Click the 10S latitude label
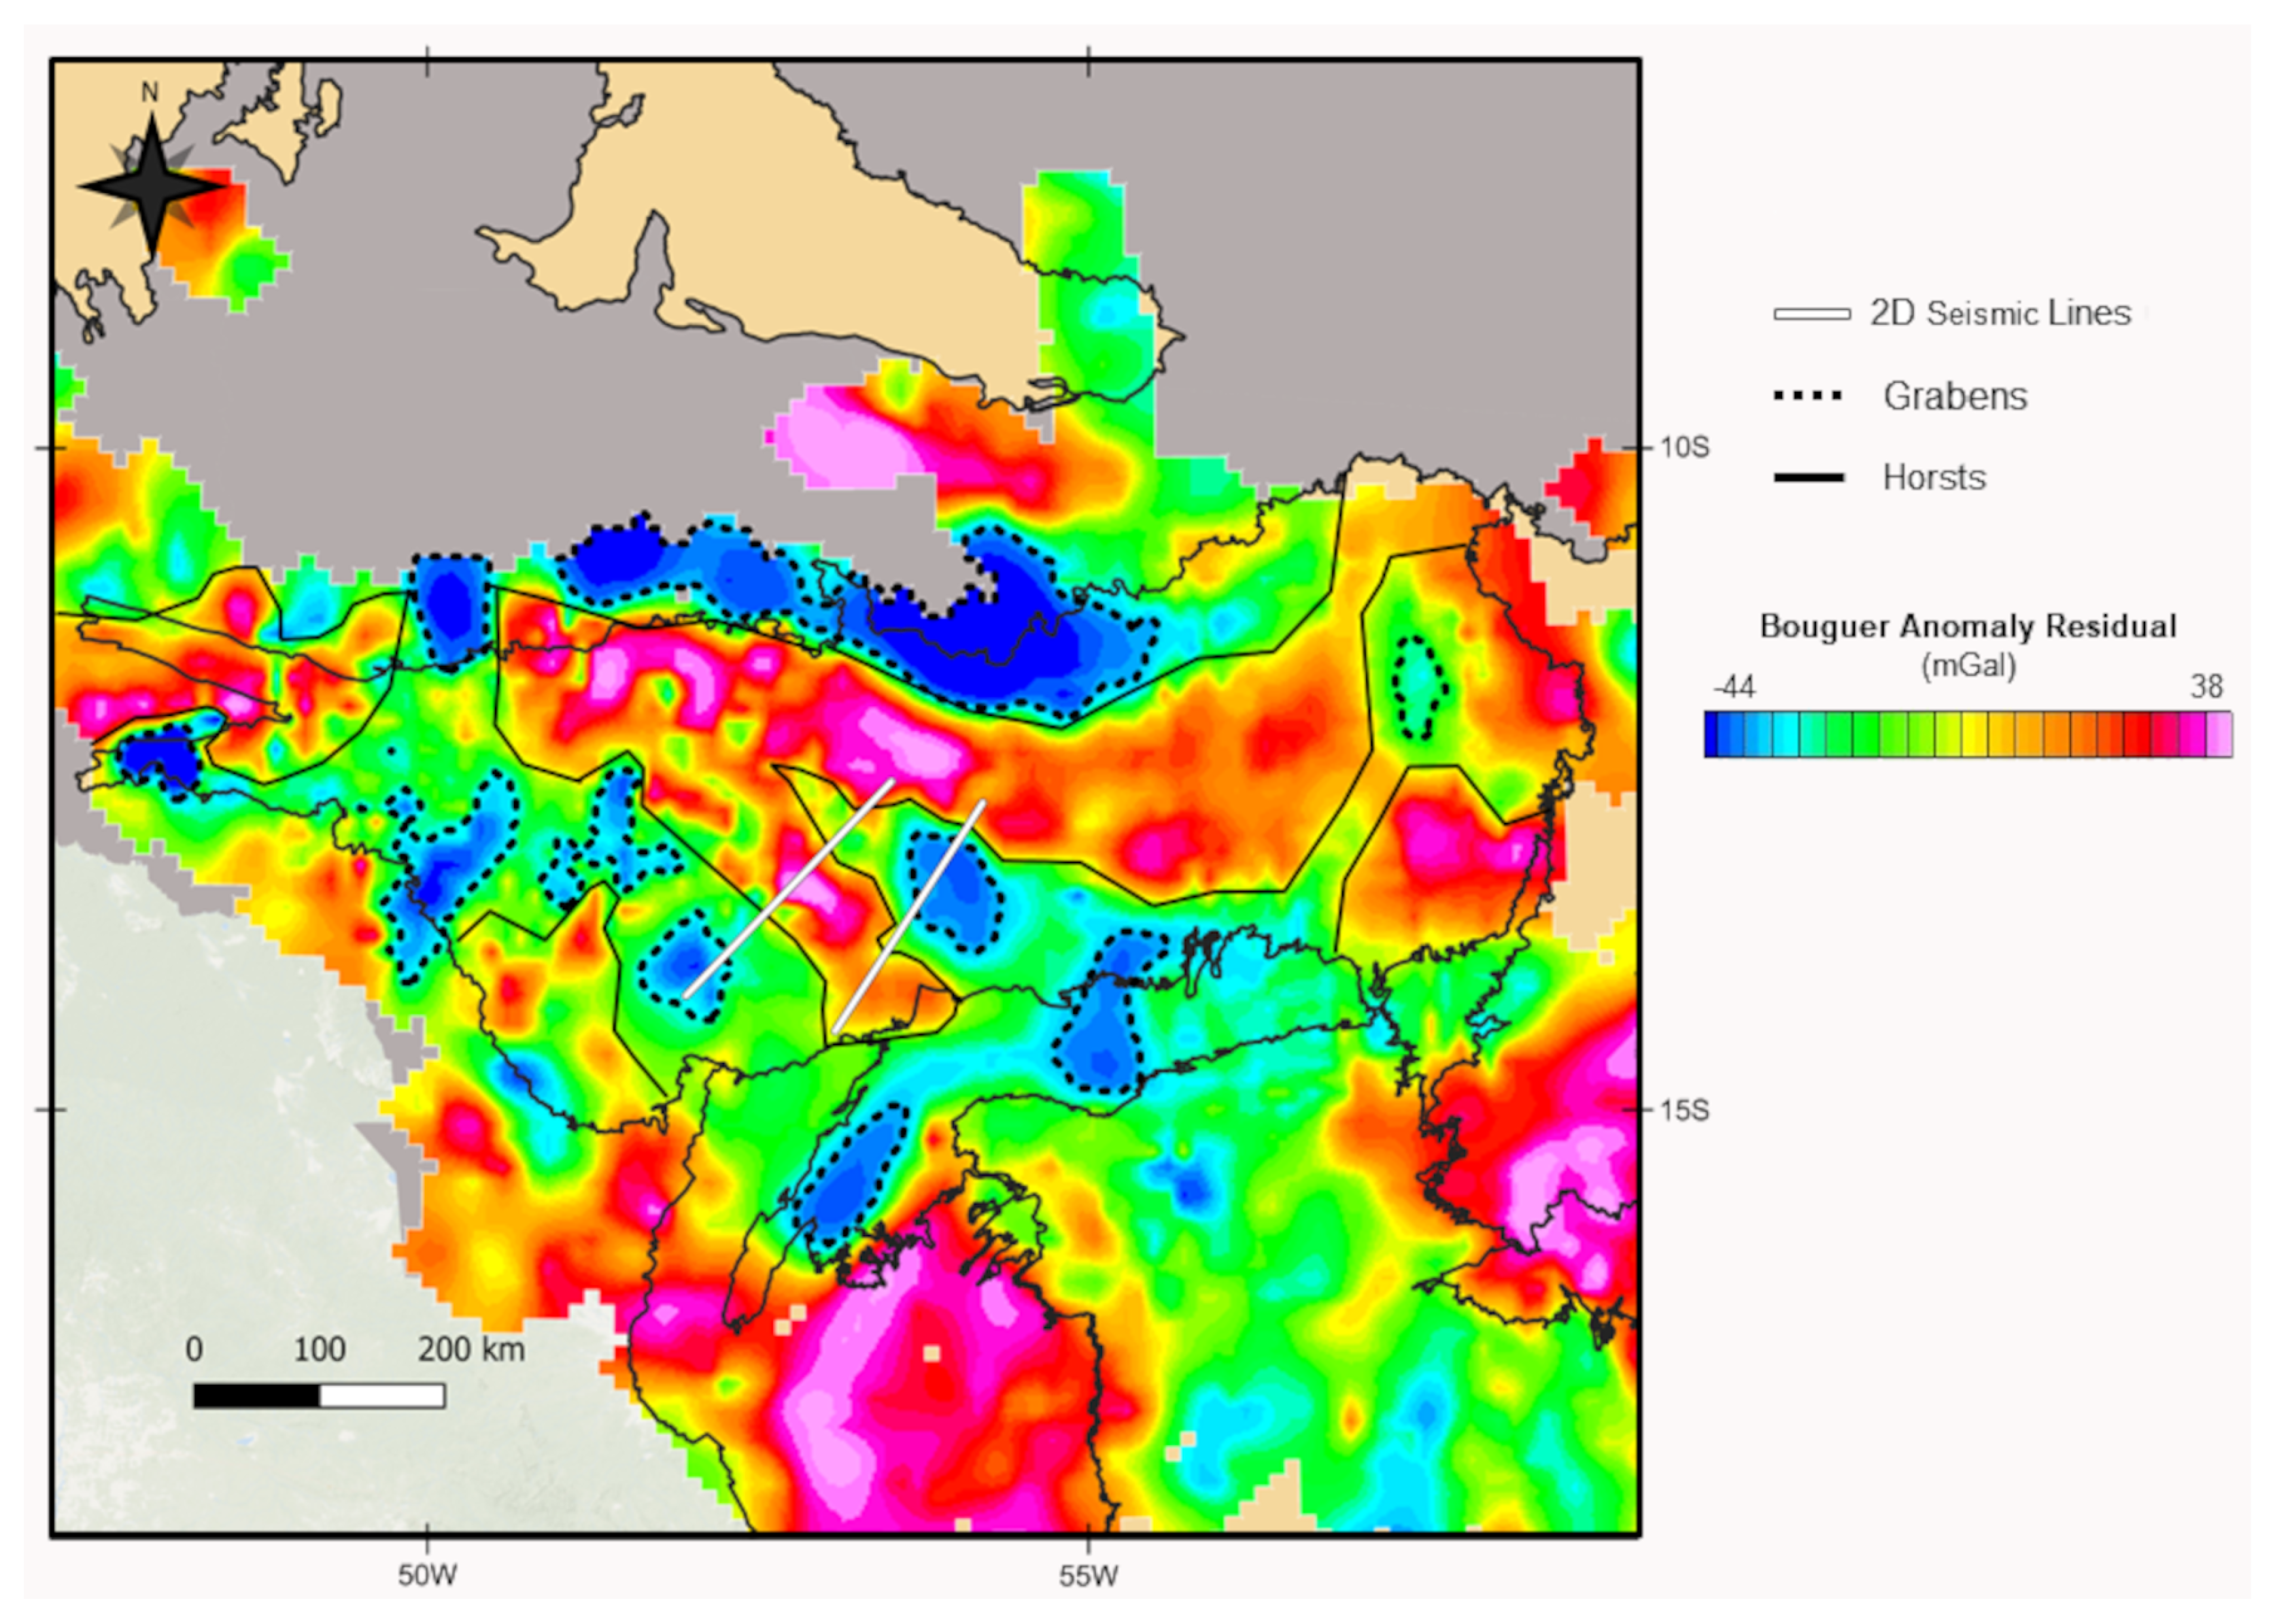The width and height of the screenshot is (2273, 1624). click(1684, 447)
